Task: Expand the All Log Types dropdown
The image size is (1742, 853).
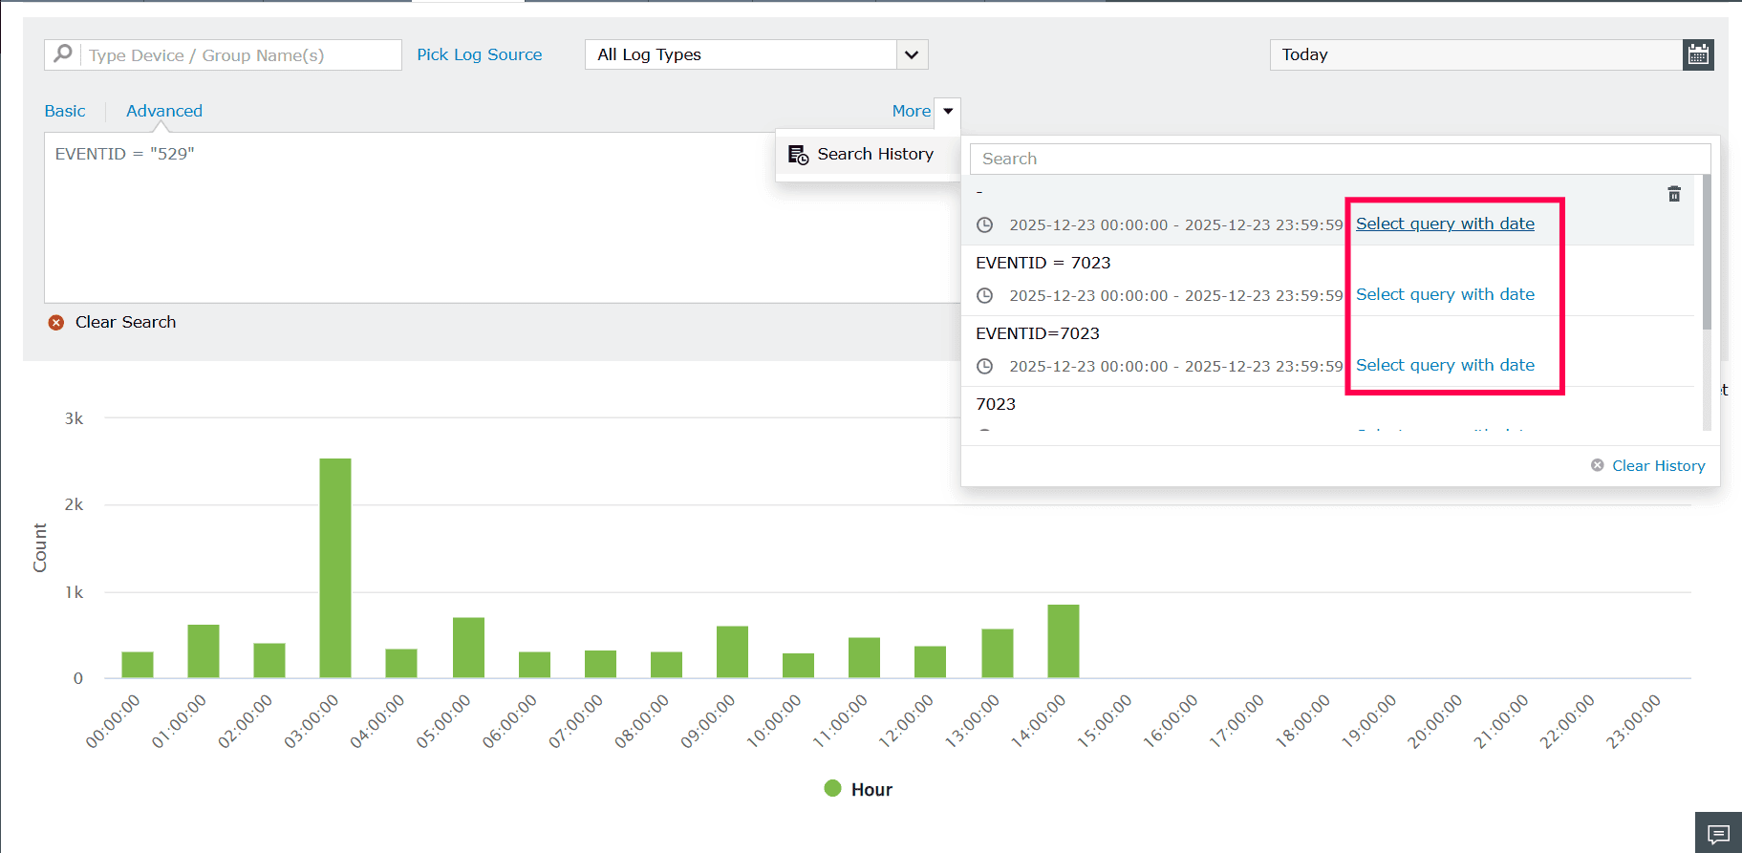Action: pyautogui.click(x=912, y=54)
